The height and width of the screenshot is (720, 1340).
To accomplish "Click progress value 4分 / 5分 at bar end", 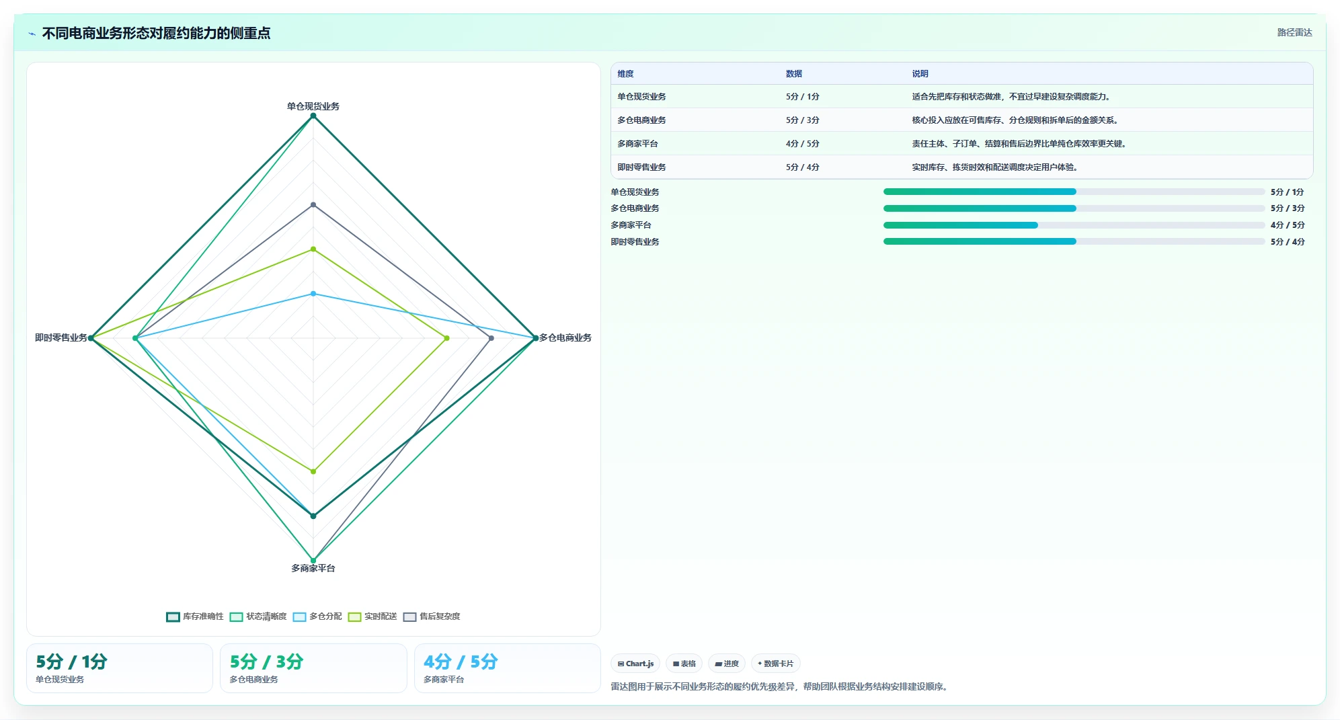I will (1288, 225).
